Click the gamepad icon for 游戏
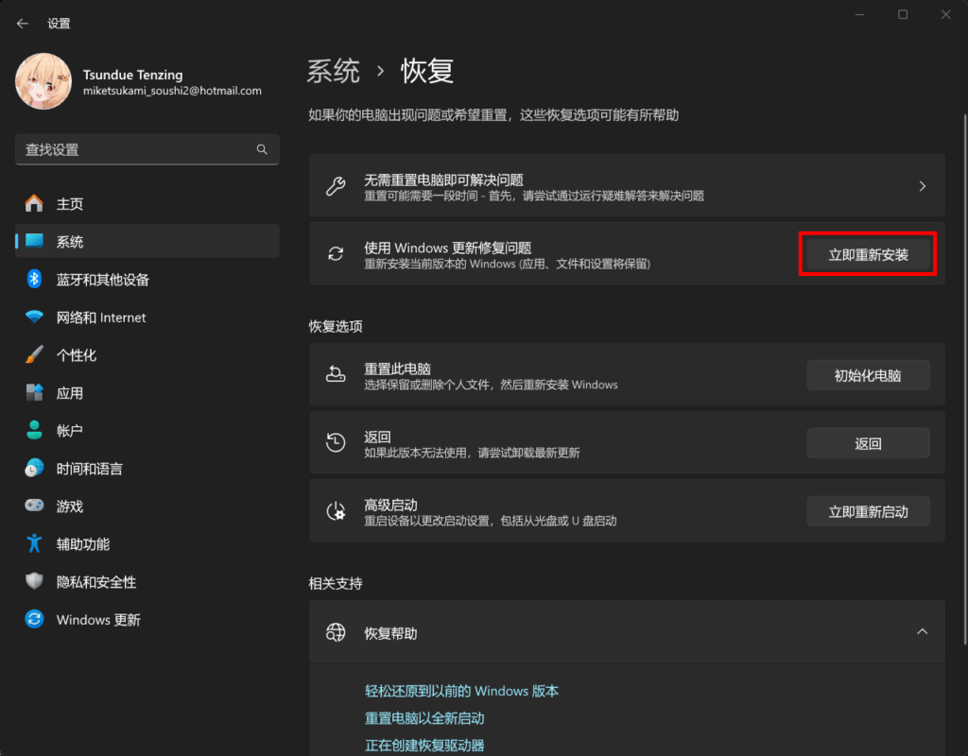Viewport: 968px width, 756px height. [x=34, y=507]
